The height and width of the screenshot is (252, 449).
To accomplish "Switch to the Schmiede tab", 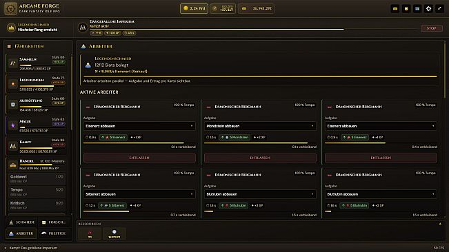I will 21,222.
